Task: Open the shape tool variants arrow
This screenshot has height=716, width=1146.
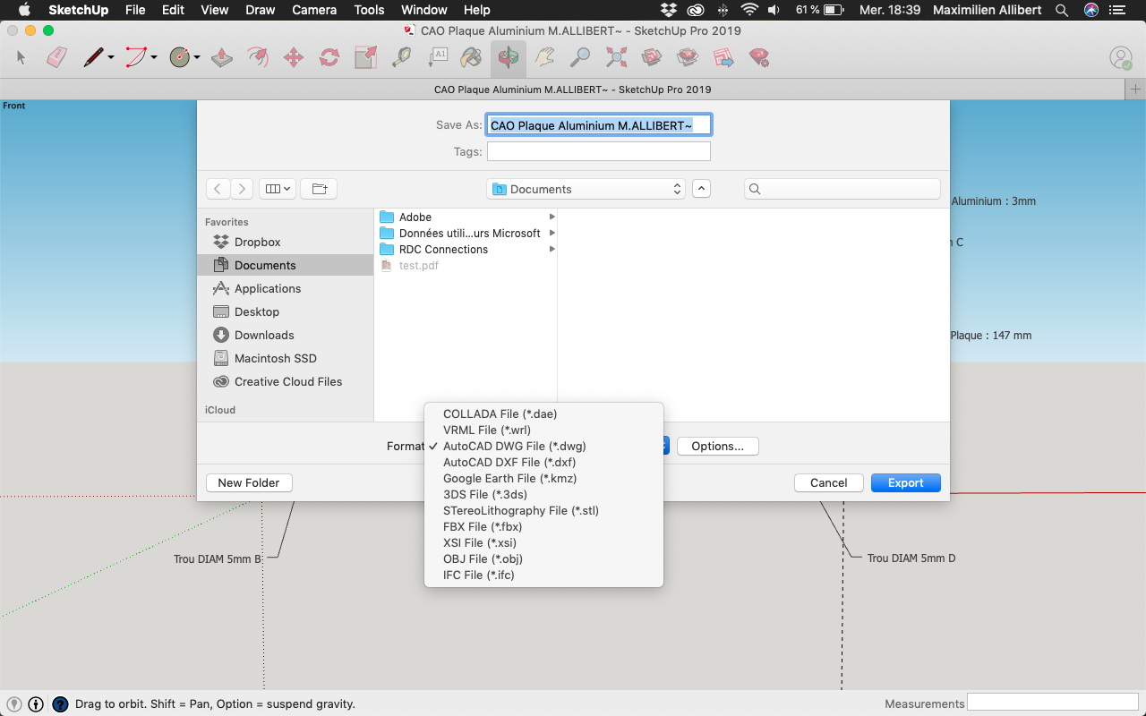Action: 197,58
